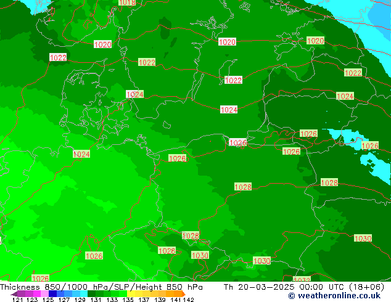Click the legend value 127
The height and width of the screenshot is (302, 391).
coord(64,300)
